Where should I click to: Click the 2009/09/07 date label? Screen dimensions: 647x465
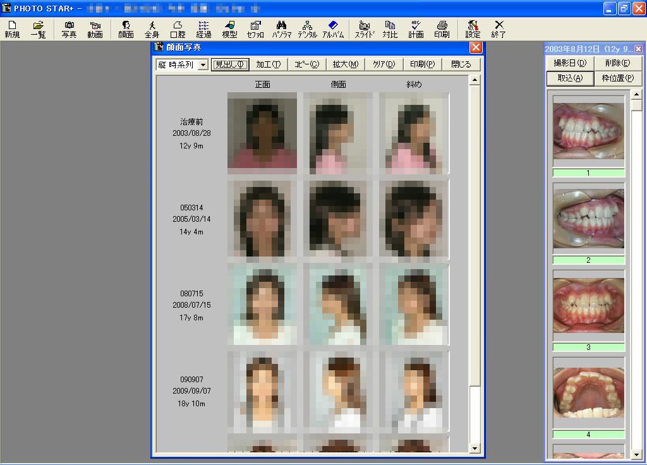[191, 390]
